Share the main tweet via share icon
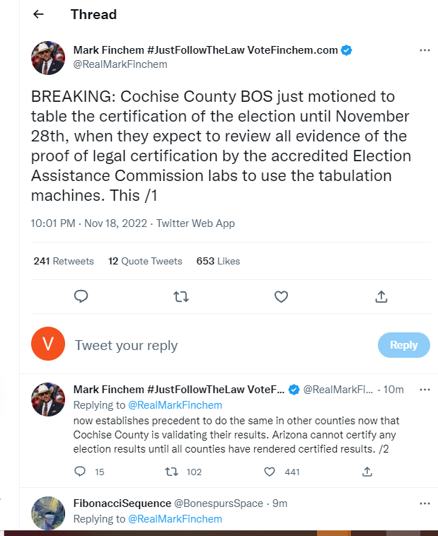Image resolution: width=438 pixels, height=536 pixels. [381, 296]
